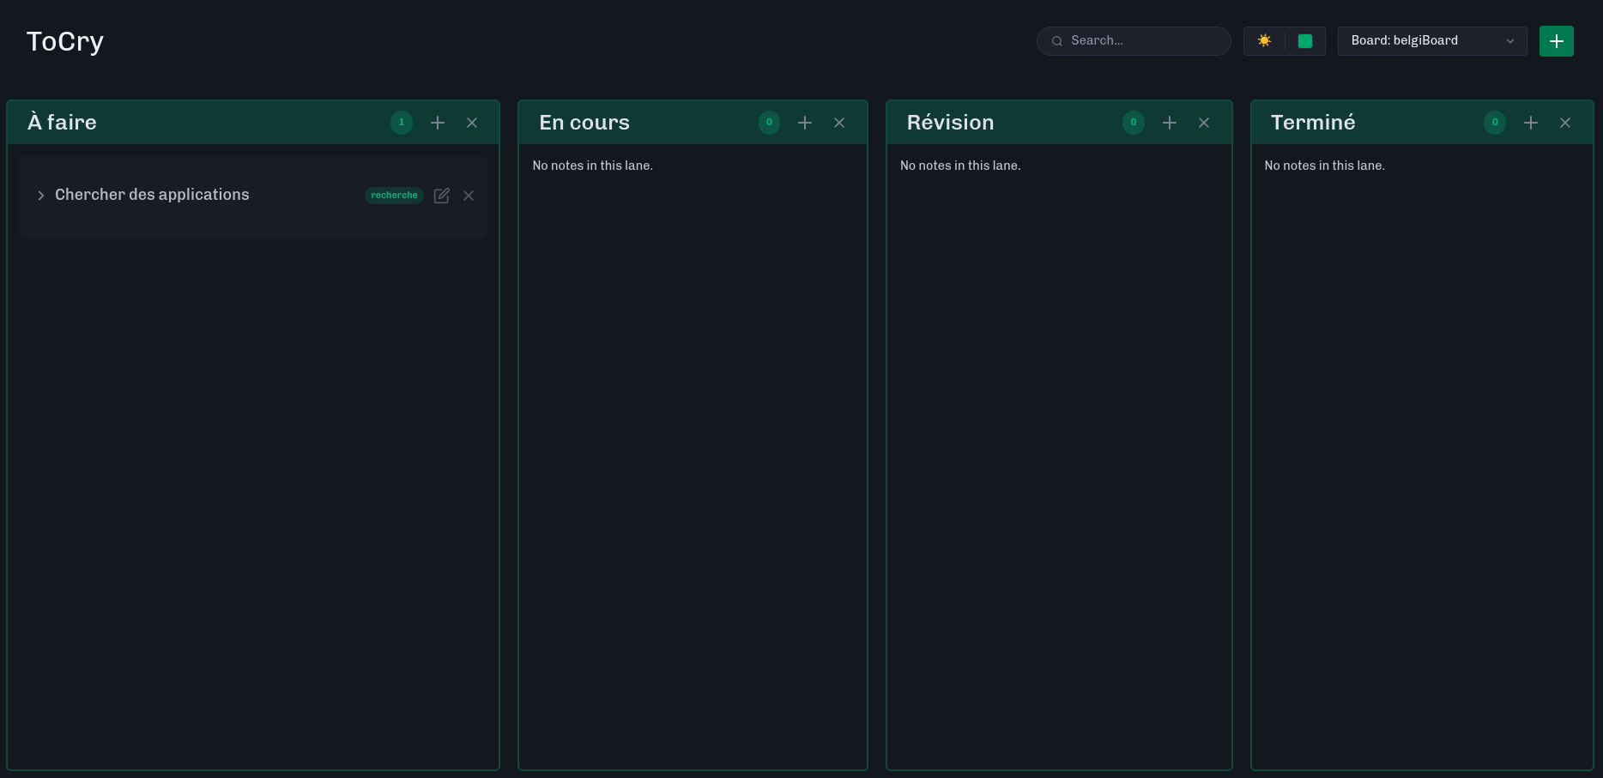Screen dimensions: 1603x778
Task: Click the À faire lane title
Action: click(x=62, y=122)
